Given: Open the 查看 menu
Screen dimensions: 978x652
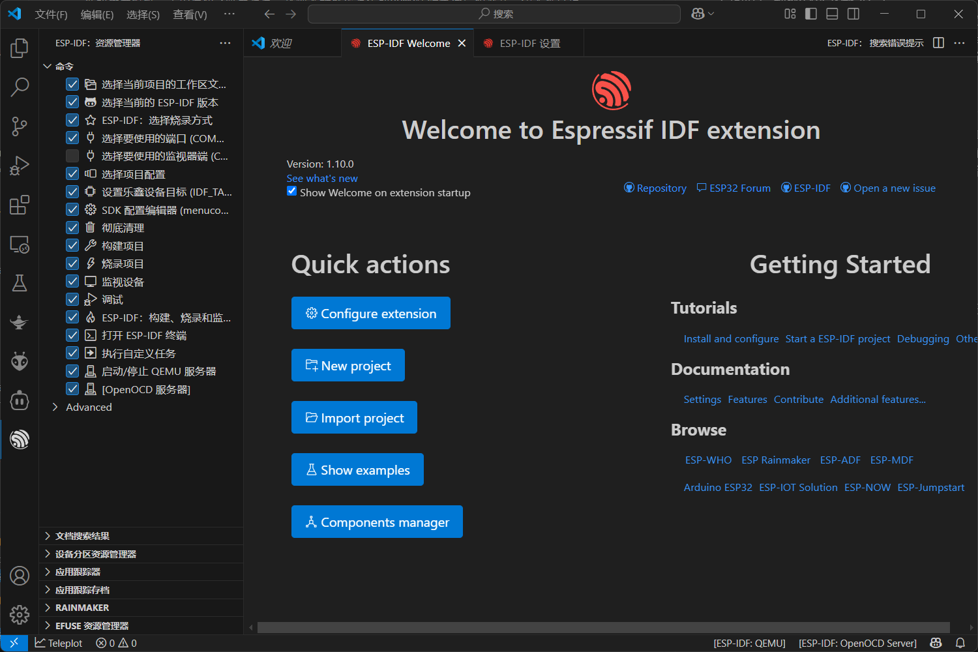Looking at the screenshot, I should point(189,14).
